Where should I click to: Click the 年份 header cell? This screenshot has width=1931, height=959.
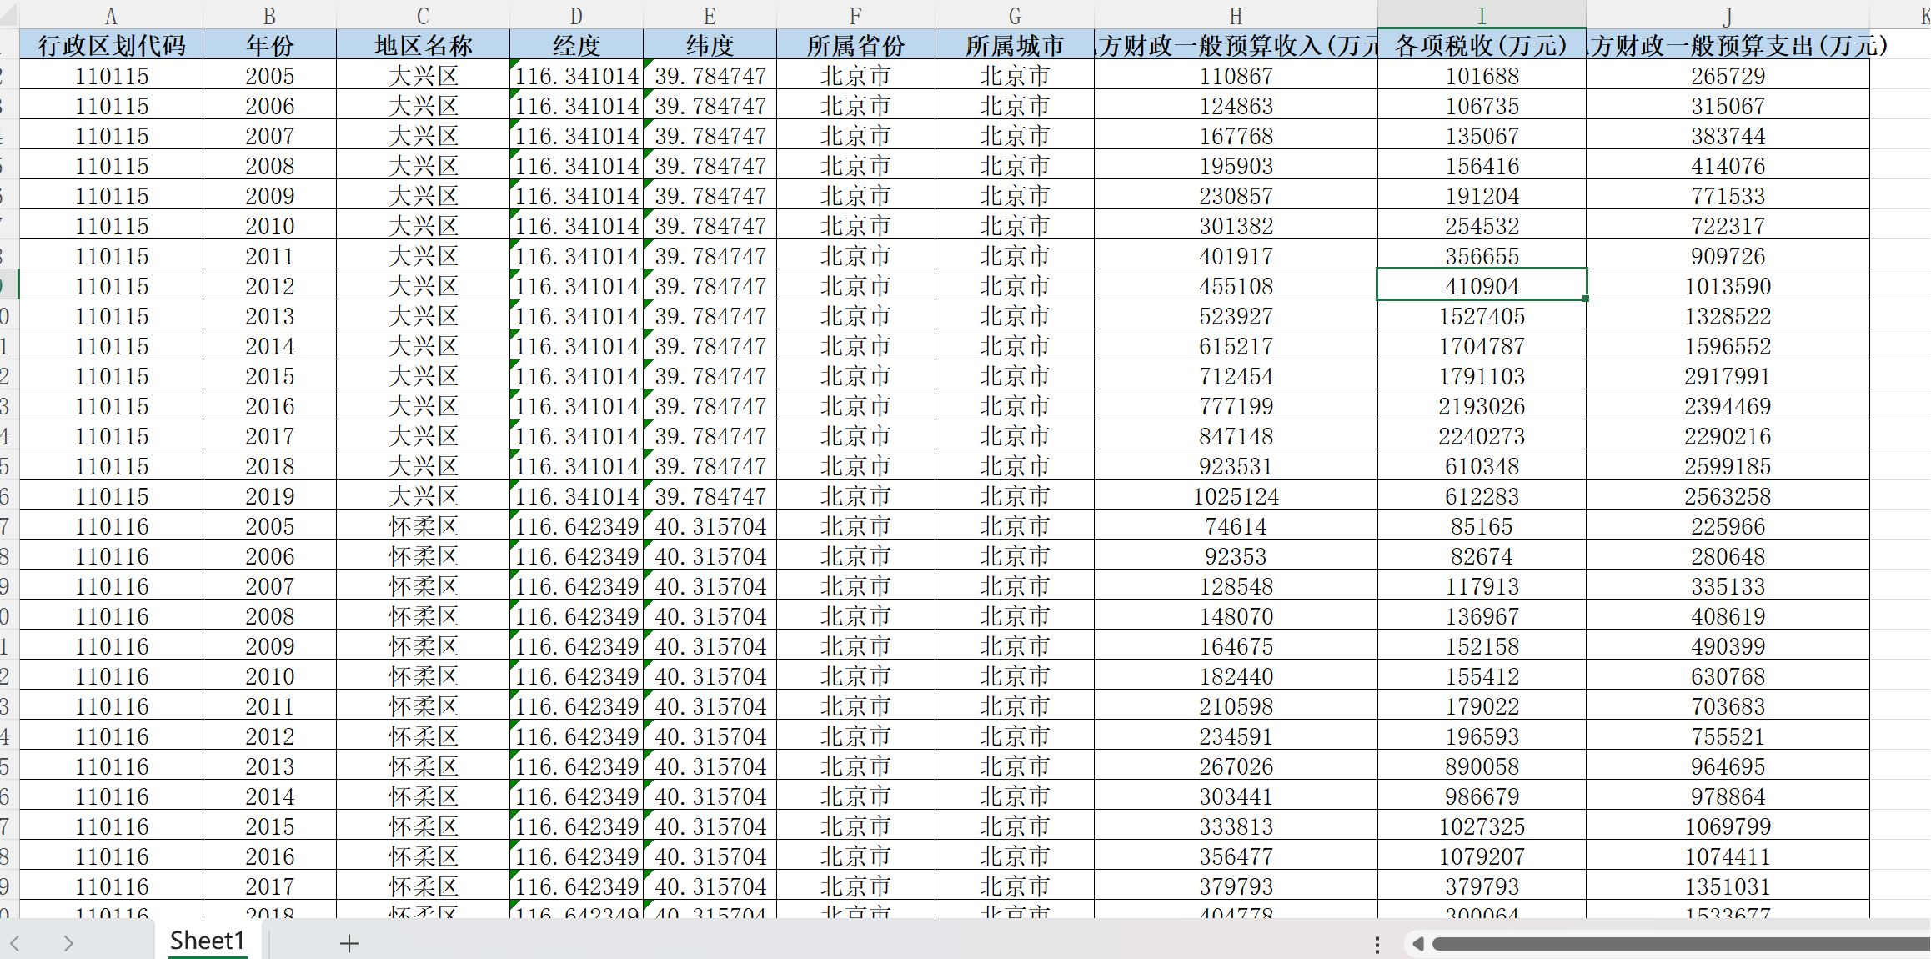click(x=269, y=45)
